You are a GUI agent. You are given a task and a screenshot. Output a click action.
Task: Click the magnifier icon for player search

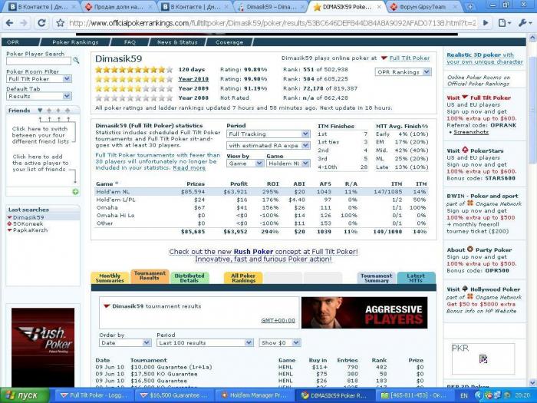pos(76,61)
